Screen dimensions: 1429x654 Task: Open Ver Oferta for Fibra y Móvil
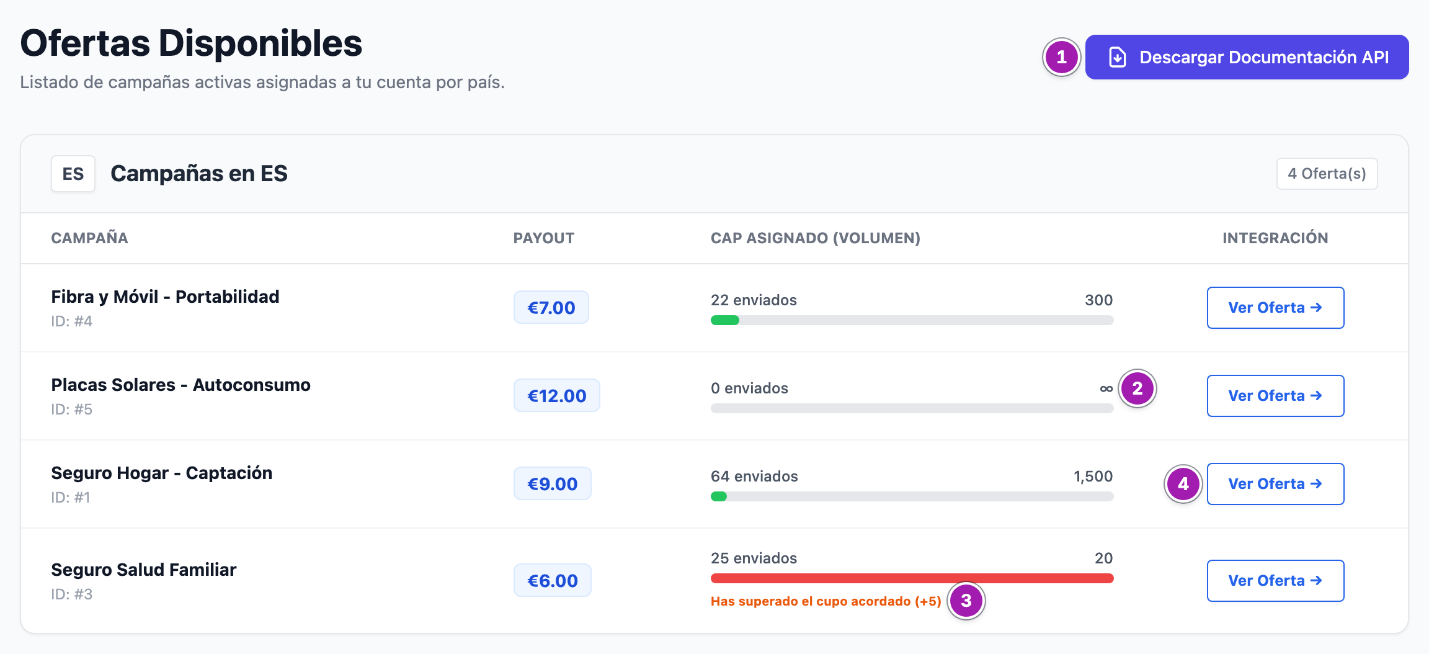(1275, 308)
